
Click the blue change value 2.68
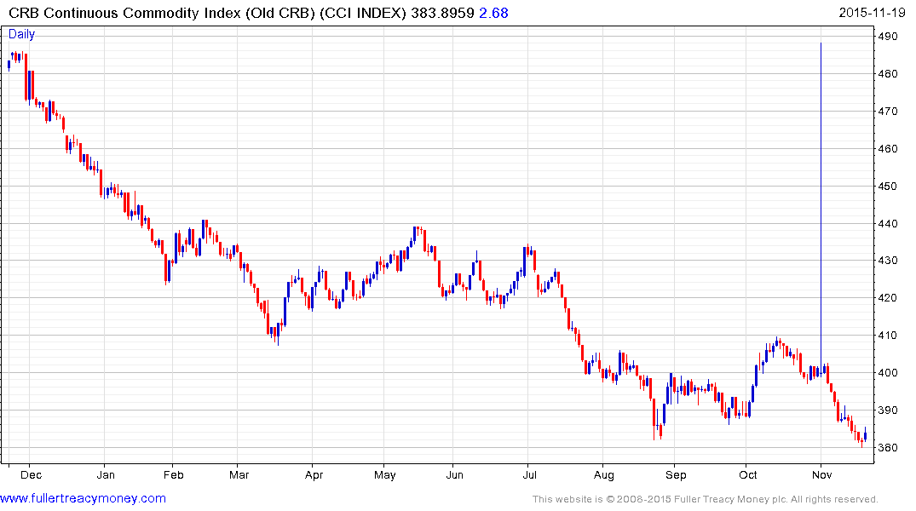click(493, 13)
